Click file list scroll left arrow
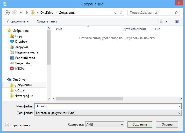The image size is (185, 133). [x=54, y=98]
